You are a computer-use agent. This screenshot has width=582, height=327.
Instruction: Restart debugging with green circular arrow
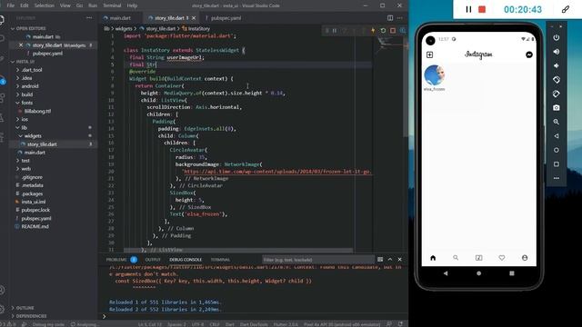pos(383,31)
